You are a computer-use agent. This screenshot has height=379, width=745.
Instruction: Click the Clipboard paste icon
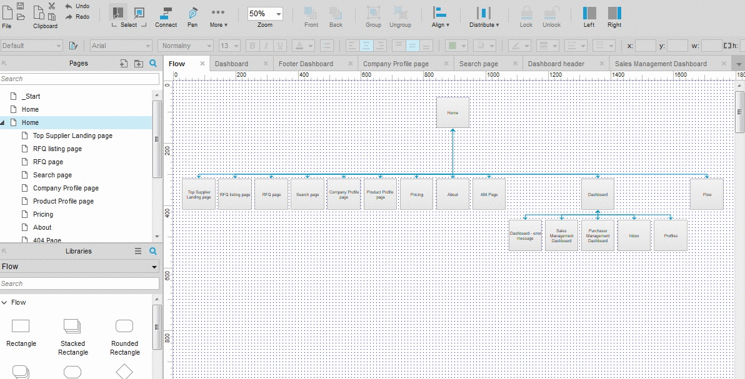point(38,14)
